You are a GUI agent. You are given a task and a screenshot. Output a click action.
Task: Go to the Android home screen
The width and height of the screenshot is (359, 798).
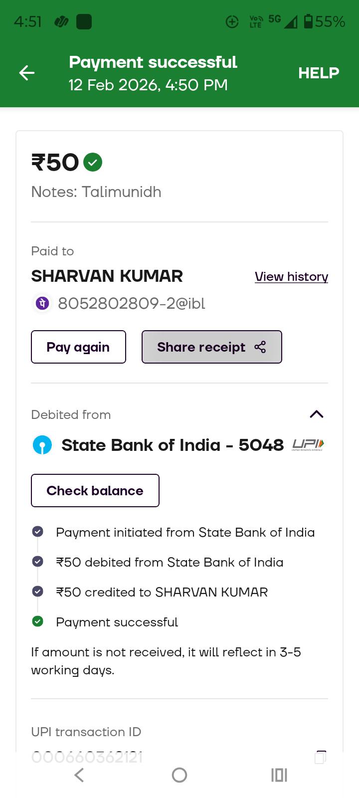[179, 775]
